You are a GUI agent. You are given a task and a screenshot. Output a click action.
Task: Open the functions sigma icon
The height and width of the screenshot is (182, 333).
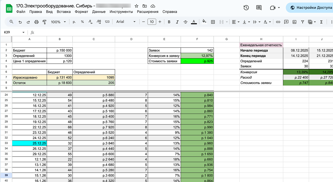[321, 22]
